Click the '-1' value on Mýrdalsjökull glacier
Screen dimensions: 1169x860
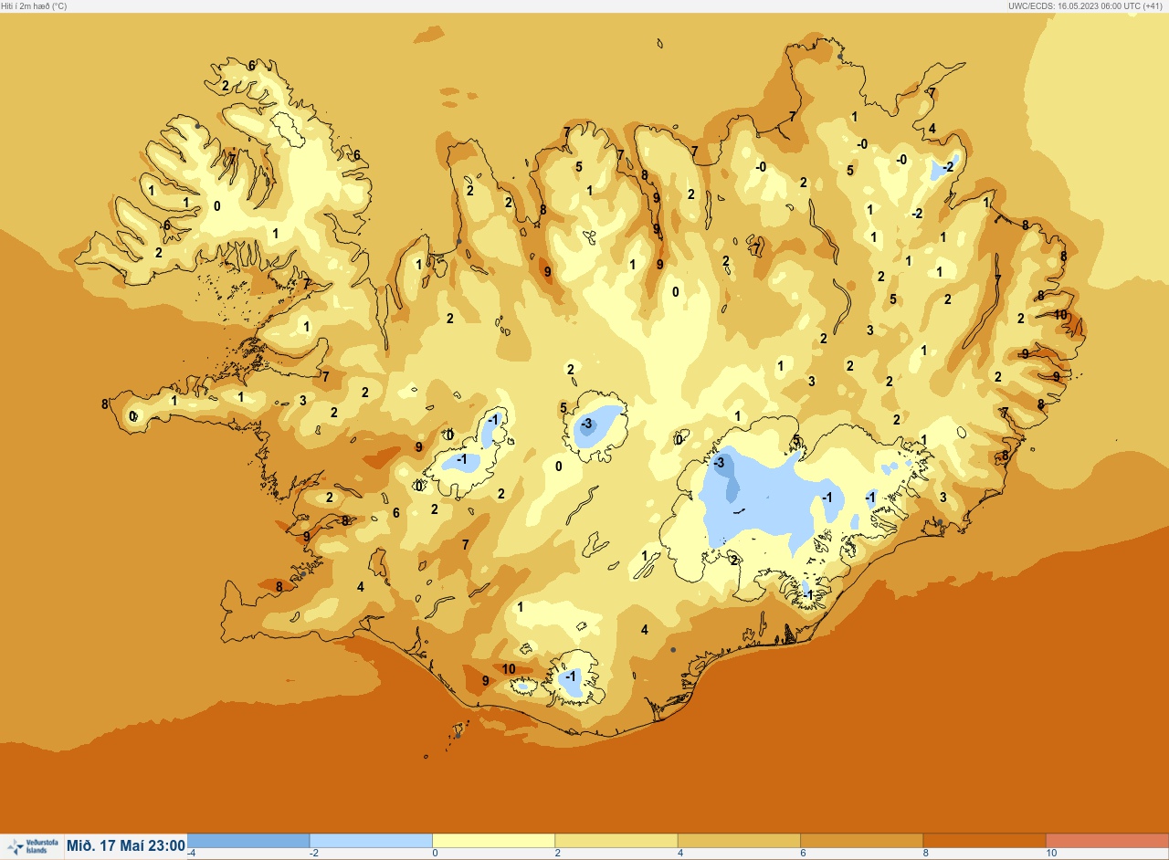point(570,676)
